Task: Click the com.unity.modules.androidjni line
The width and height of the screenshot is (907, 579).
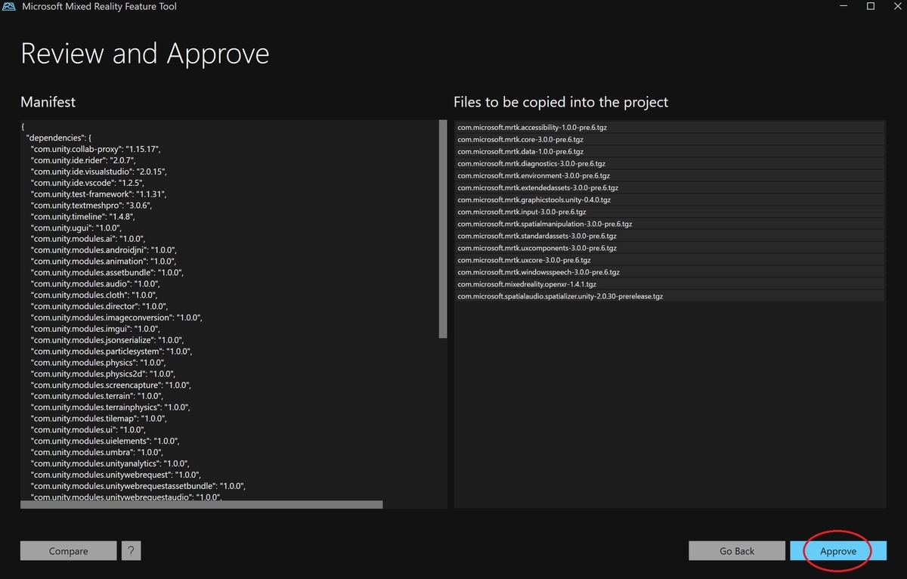Action: [x=104, y=250]
